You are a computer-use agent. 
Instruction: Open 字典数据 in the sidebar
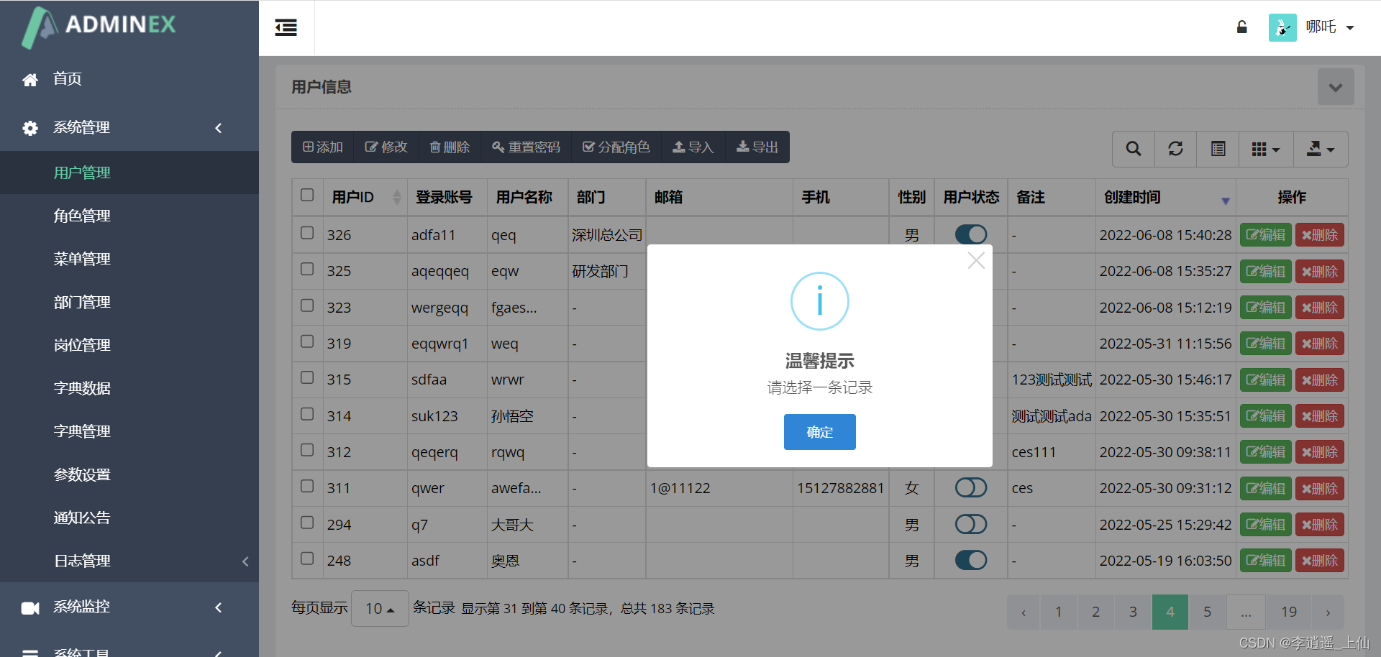pyautogui.click(x=81, y=388)
